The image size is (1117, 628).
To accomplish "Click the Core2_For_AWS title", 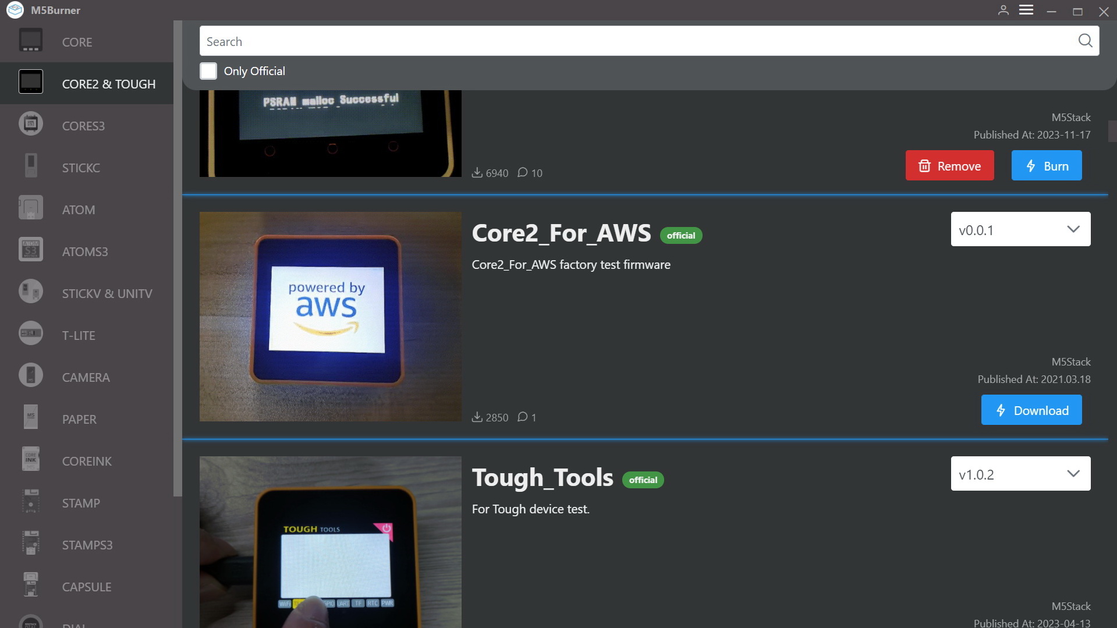I will point(561,233).
